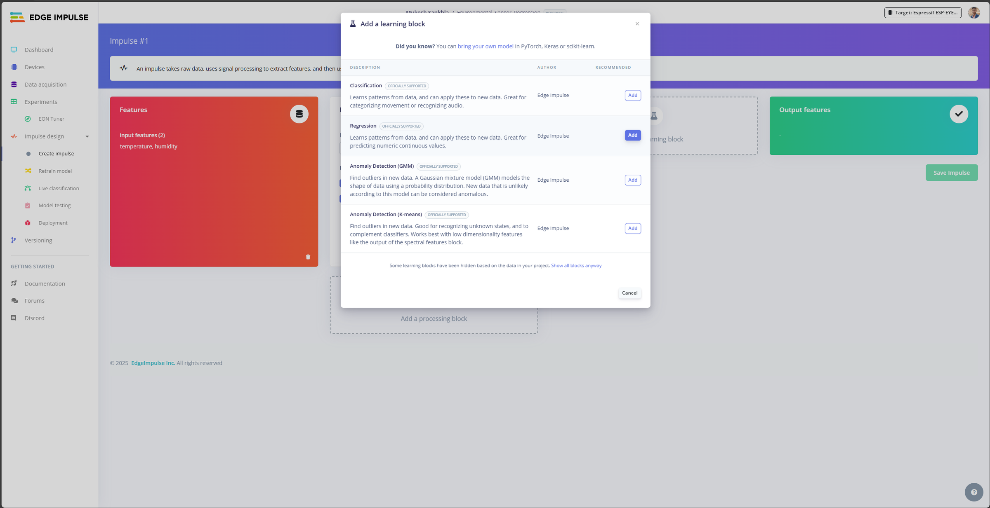
Task: Open the Target Espressif ESP-EYE selector
Action: 923,13
